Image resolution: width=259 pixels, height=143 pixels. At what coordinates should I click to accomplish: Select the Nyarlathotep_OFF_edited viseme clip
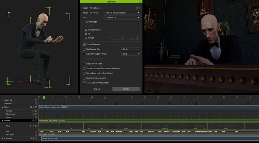(x=149, y=121)
